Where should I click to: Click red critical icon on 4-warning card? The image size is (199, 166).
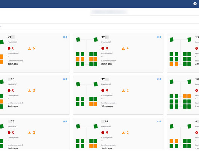103,48
